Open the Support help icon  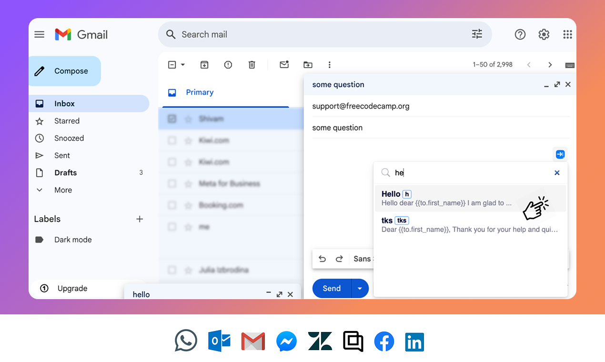click(520, 34)
